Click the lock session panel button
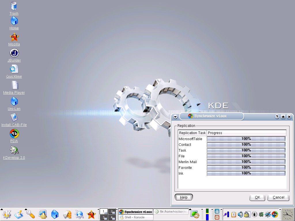 217,212
